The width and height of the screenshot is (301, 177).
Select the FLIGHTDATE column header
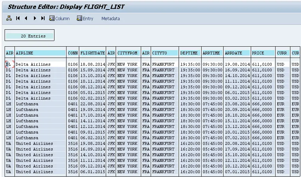point(93,53)
